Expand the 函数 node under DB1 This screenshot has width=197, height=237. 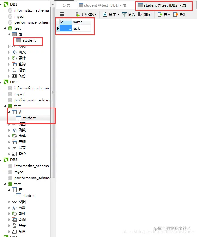coord(9,52)
